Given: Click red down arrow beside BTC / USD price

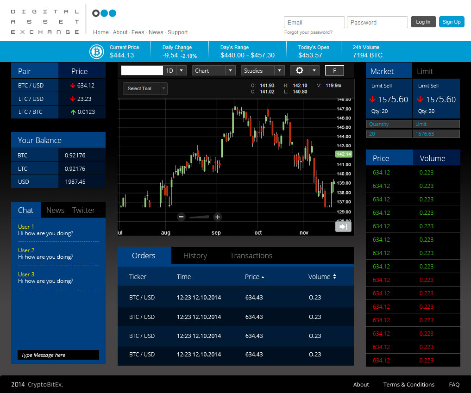Looking at the screenshot, I should click(73, 86).
